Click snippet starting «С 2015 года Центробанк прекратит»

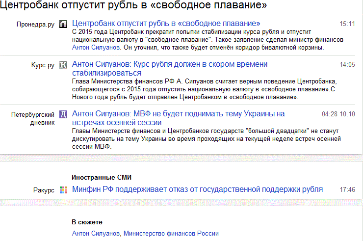[x=207, y=40]
